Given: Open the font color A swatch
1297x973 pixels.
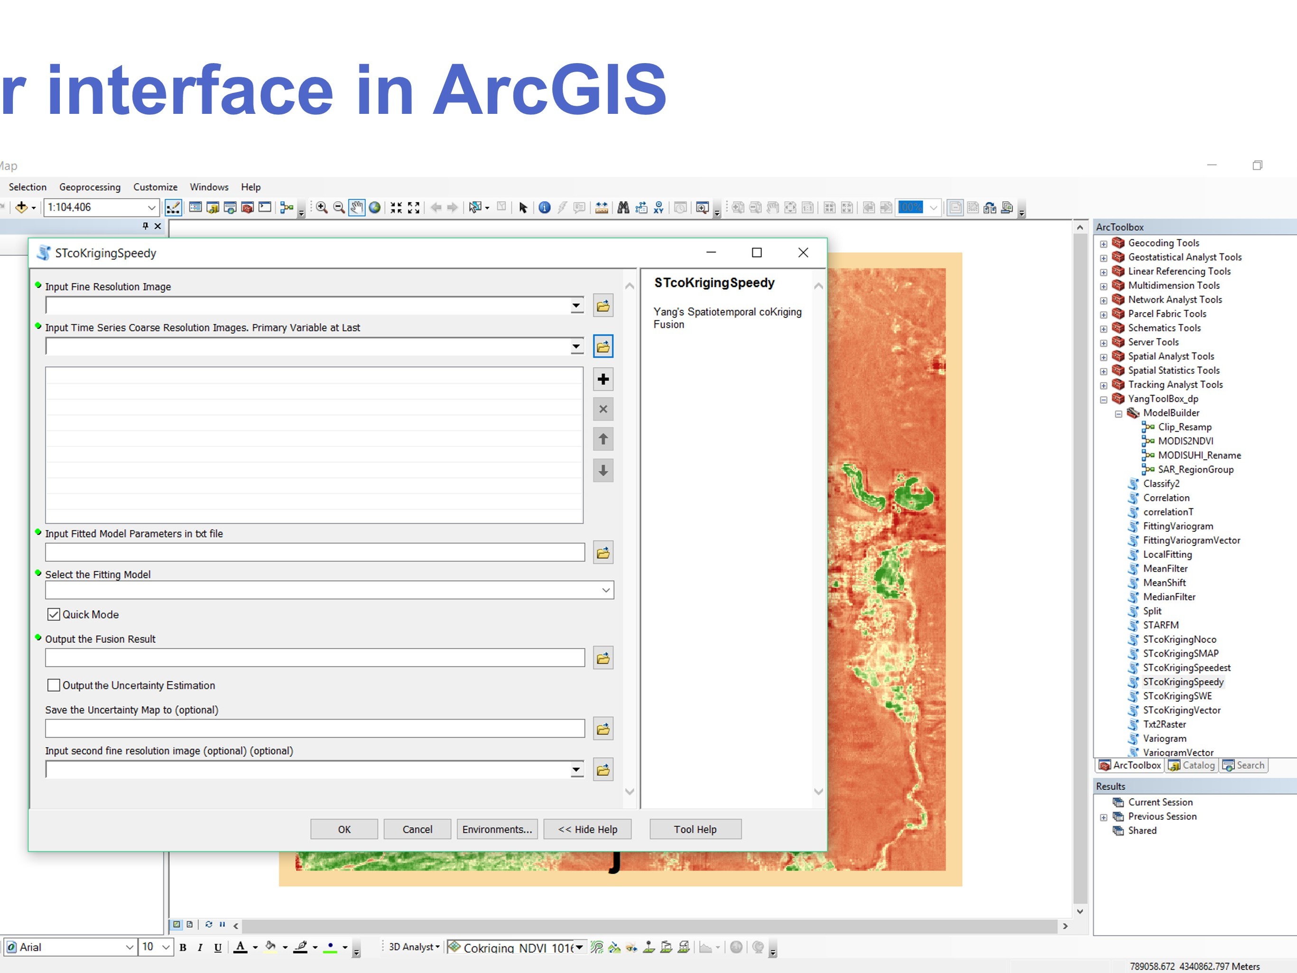Looking at the screenshot, I should (241, 947).
